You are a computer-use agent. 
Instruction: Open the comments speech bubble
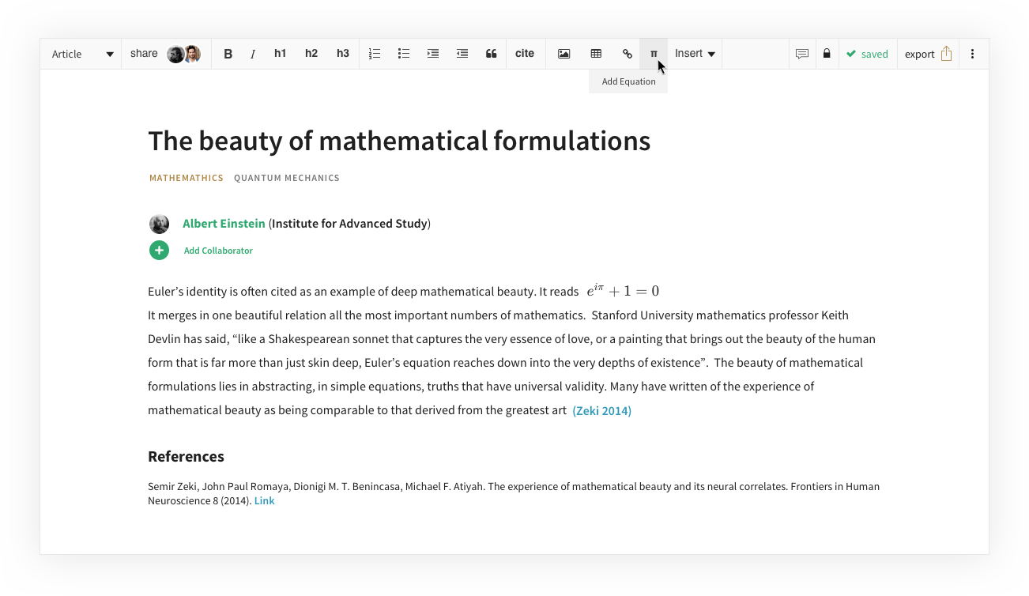point(801,54)
